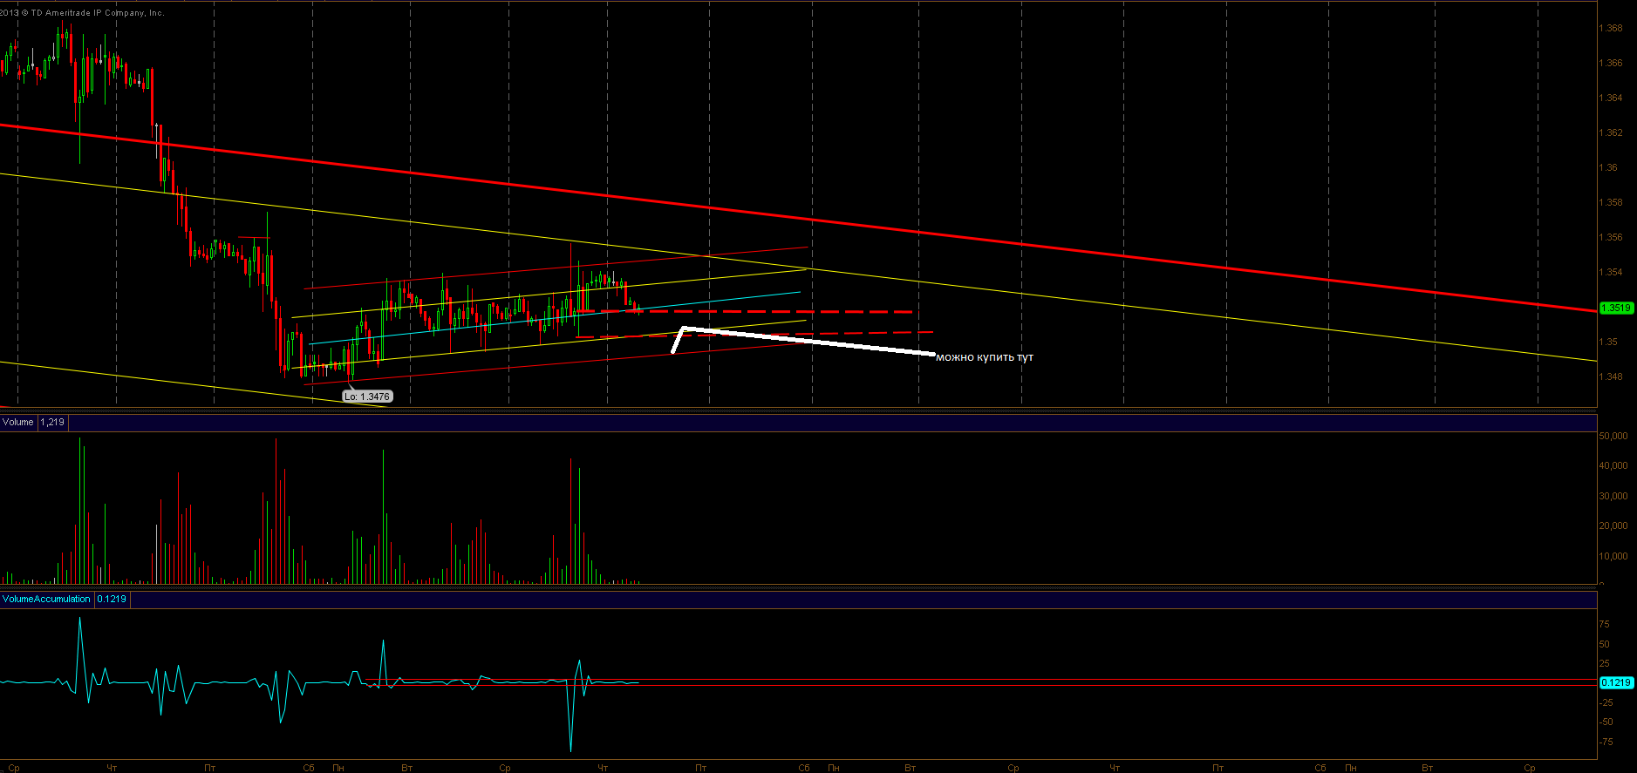This screenshot has height=773, width=1637.
Task: Click the 1.362 price axis label
Action: 1611,132
